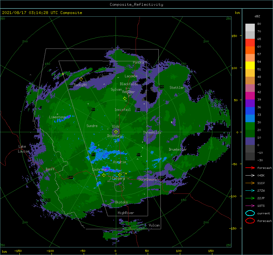Select the yellow 51-54 dBZ color band
Viewport: 273px width, 255px height.
point(250,65)
